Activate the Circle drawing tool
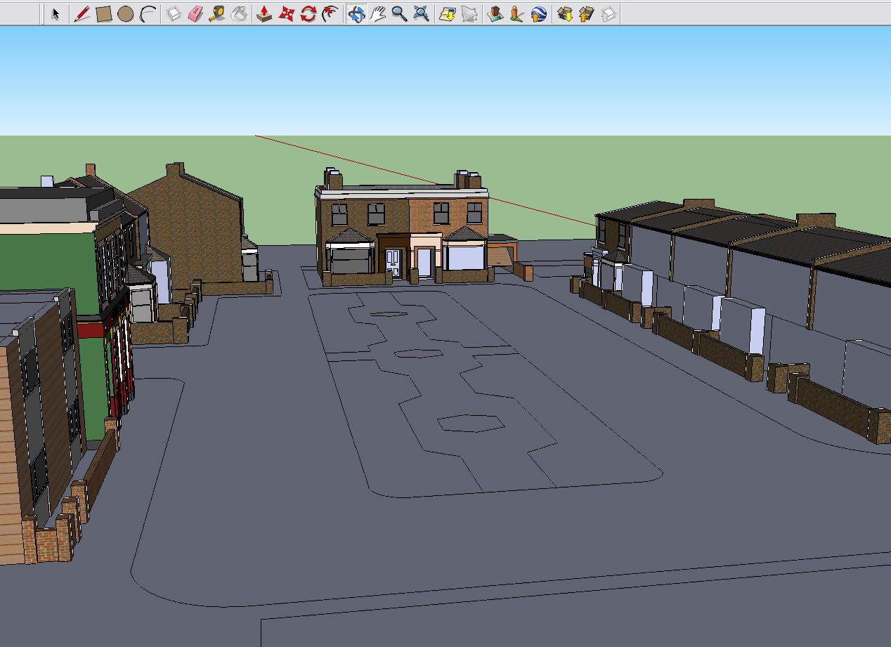The height and width of the screenshot is (647, 891). tap(126, 13)
